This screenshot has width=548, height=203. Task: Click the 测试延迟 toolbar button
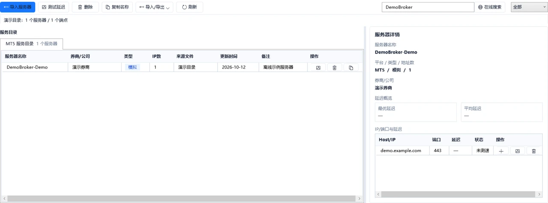[54, 7]
